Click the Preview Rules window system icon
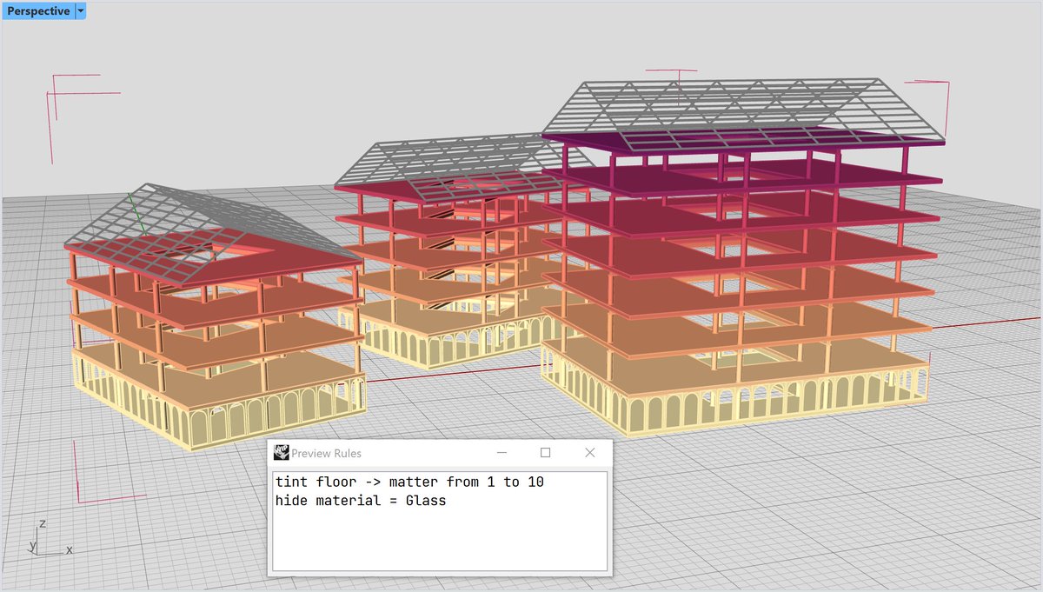This screenshot has width=1043, height=592. [280, 452]
